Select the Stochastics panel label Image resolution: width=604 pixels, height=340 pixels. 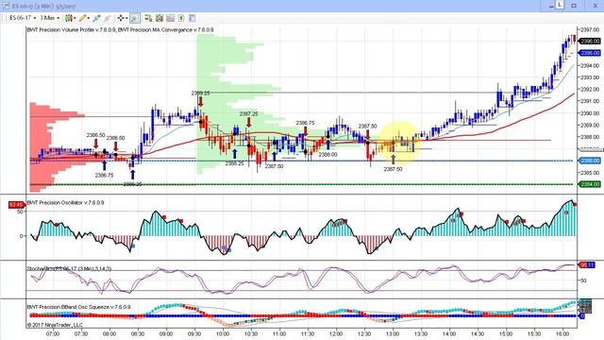tap(69, 268)
